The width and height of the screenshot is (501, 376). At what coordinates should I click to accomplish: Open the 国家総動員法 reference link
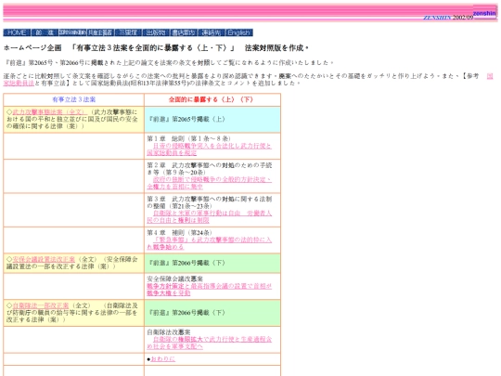(19, 84)
